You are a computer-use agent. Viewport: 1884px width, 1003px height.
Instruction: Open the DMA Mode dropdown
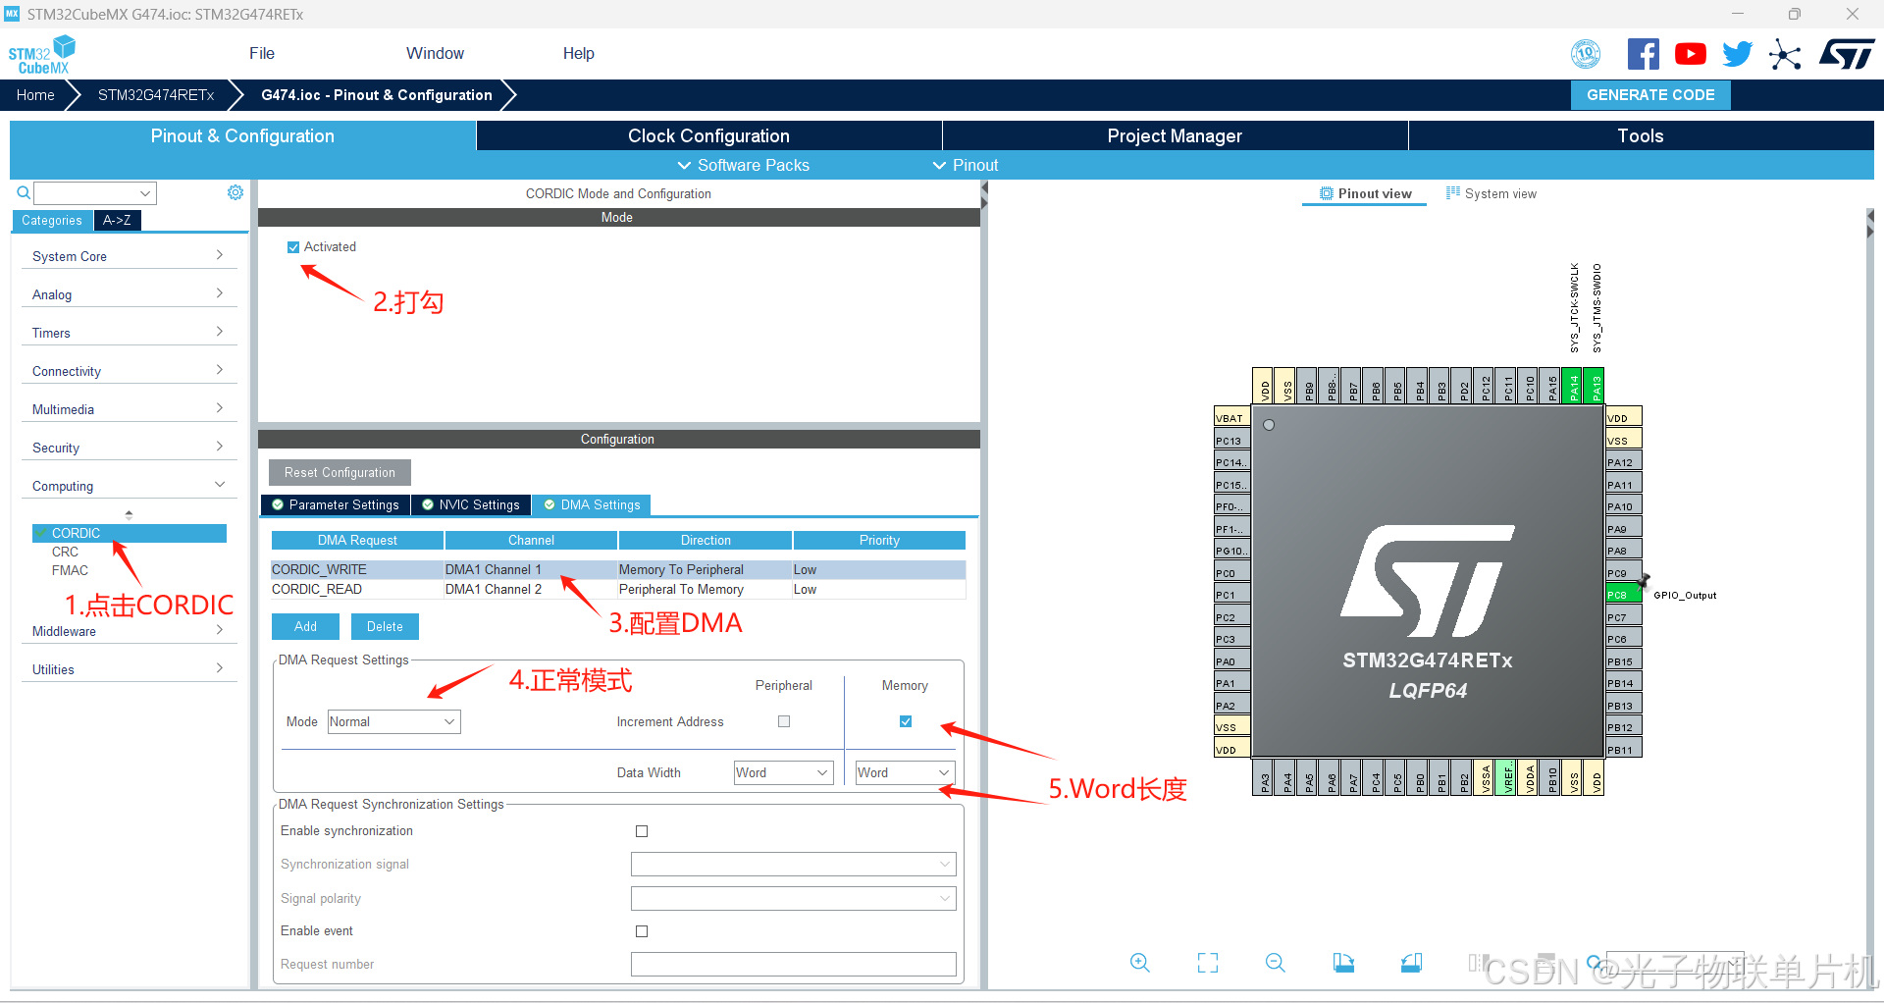394,721
